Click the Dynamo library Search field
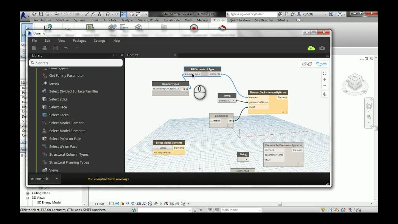Screen dimensions: 398x224 point(76,63)
